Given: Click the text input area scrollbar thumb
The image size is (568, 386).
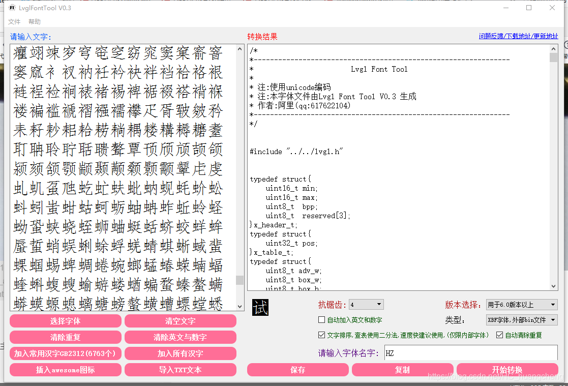Looking at the screenshot, I should click(x=240, y=280).
